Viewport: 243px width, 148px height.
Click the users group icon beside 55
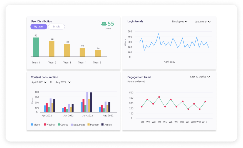(104, 24)
